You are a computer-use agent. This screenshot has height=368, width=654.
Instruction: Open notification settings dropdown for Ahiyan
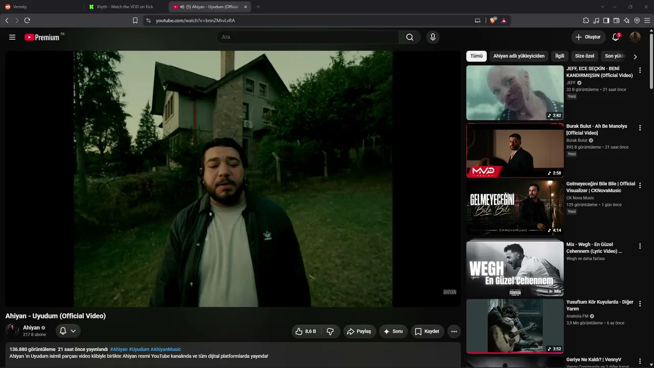point(68,331)
